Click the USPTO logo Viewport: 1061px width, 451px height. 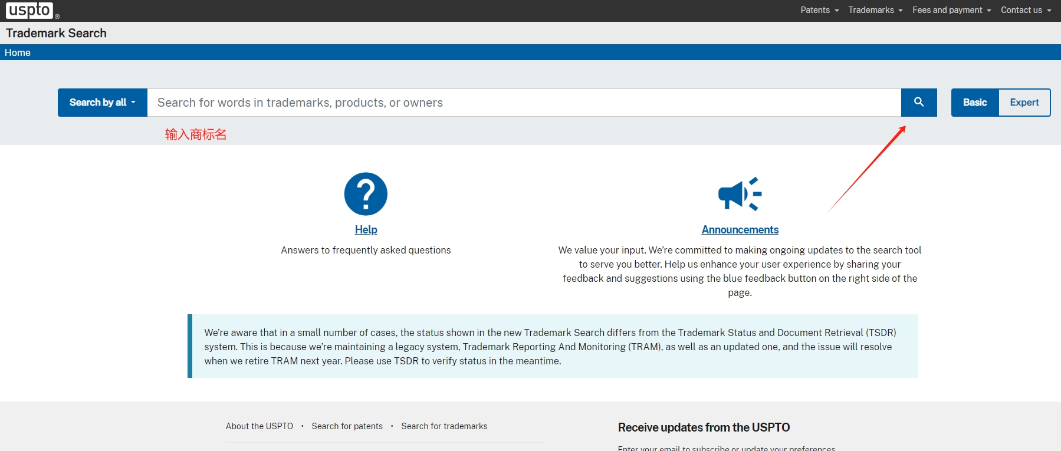[x=29, y=11]
